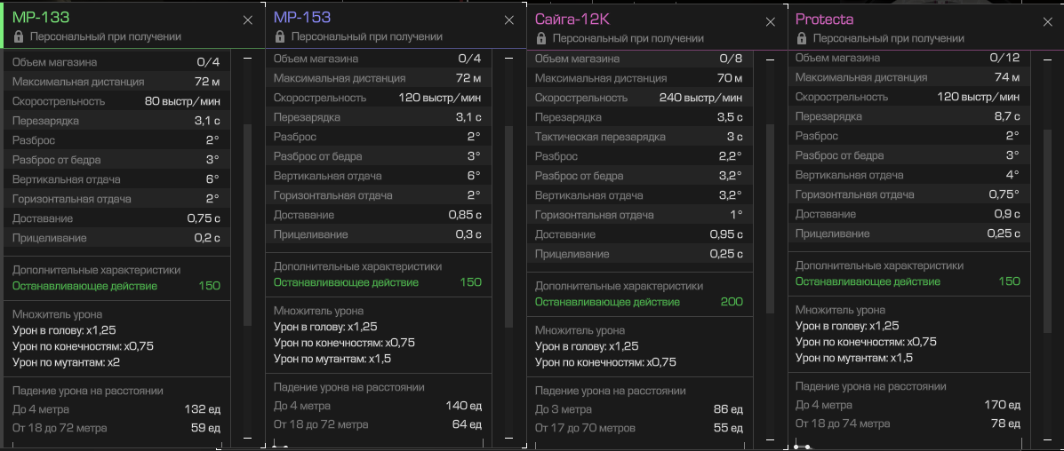Select the MP-133 title
The image size is (1064, 451).
41,18
